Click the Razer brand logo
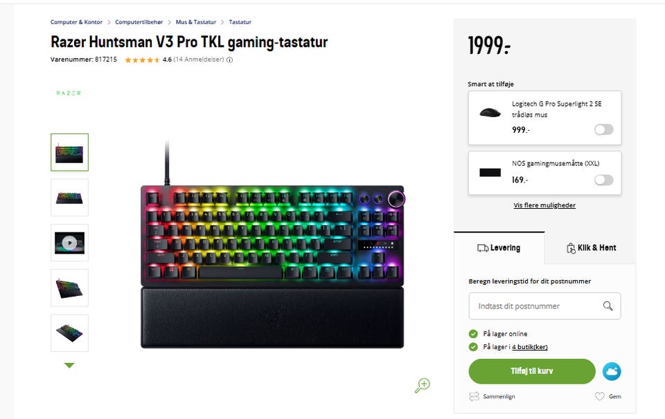Screen dimensions: 665x419 coord(69,93)
